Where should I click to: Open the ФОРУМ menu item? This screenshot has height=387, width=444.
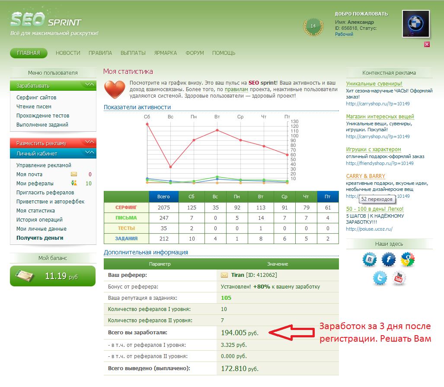coord(195,53)
